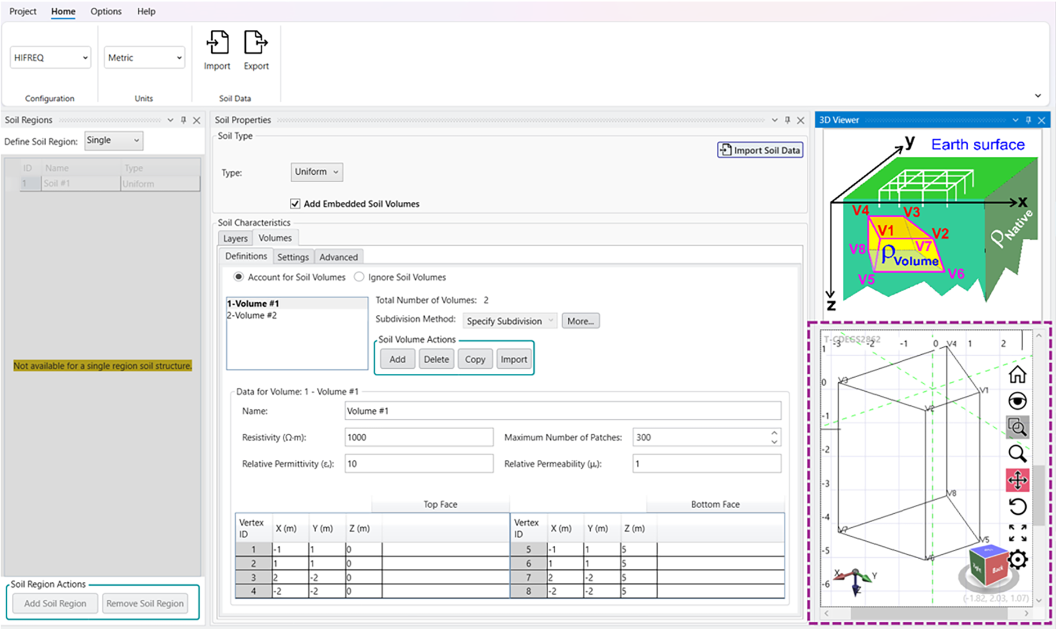The width and height of the screenshot is (1056, 629).
Task: Click the More... button
Action: 581,321
